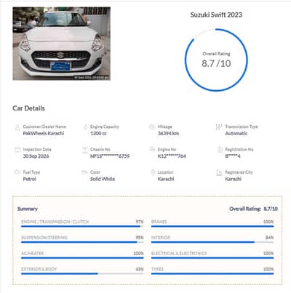Click the Brakes 100% progress bar
Viewport: 291px width, 293px height.
point(212,226)
